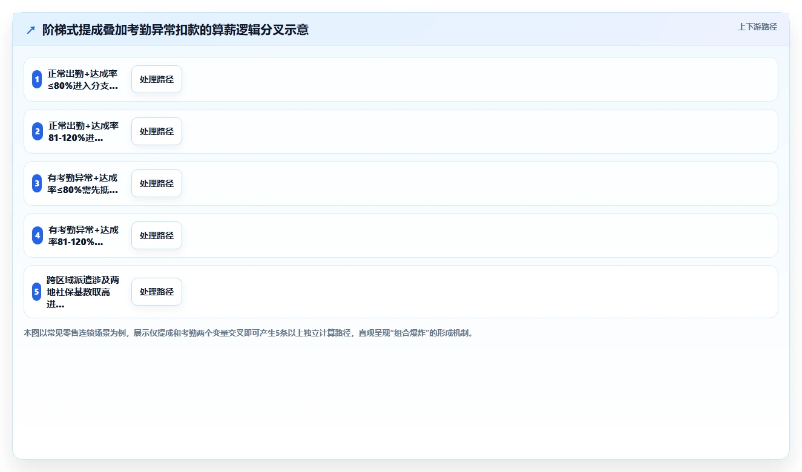This screenshot has width=802, height=472.
Task: Click the empty area of the row 3 card
Action: [478, 183]
